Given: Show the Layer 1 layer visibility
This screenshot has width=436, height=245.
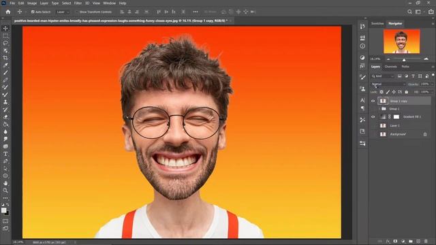Looking at the screenshot, I should click(373, 125).
